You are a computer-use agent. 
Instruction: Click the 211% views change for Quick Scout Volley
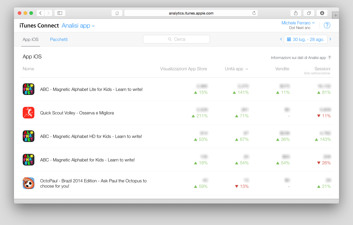click(x=200, y=116)
